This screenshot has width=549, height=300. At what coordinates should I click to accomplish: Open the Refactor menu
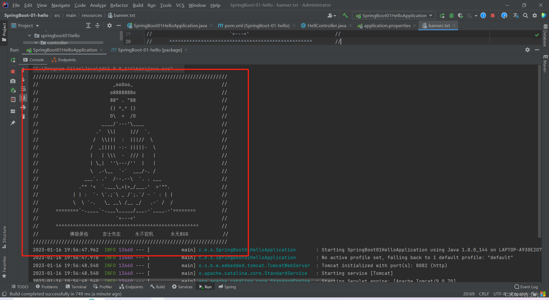119,5
